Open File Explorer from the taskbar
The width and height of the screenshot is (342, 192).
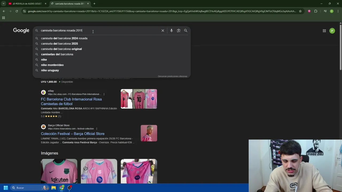[x=53, y=188]
